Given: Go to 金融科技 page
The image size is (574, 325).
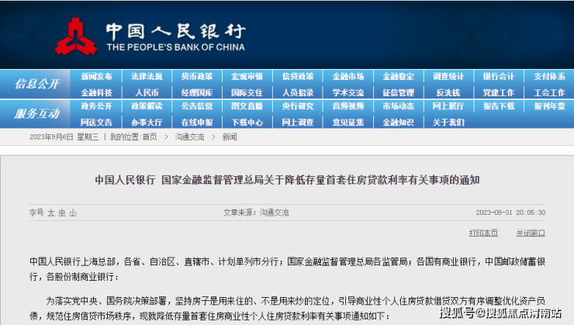Looking at the screenshot, I should [x=96, y=93].
